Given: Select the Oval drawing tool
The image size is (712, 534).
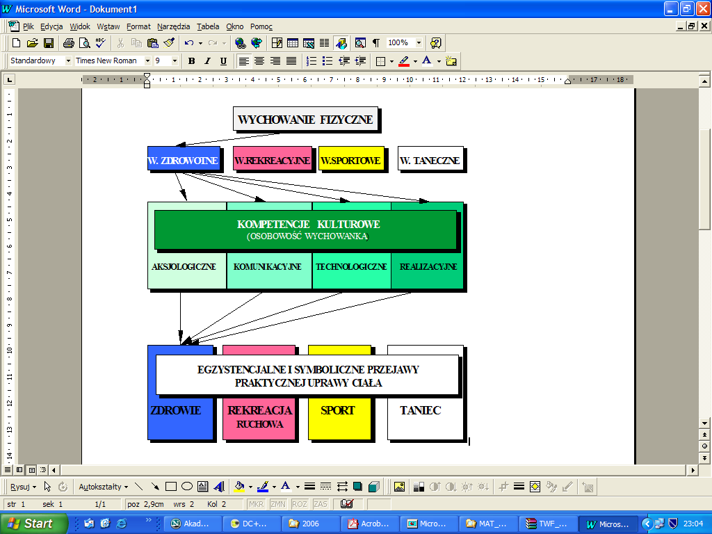Looking at the screenshot, I should click(186, 487).
